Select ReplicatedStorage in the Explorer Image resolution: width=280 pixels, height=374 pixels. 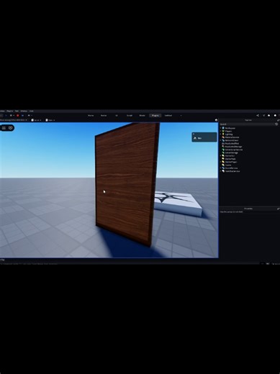233,147
